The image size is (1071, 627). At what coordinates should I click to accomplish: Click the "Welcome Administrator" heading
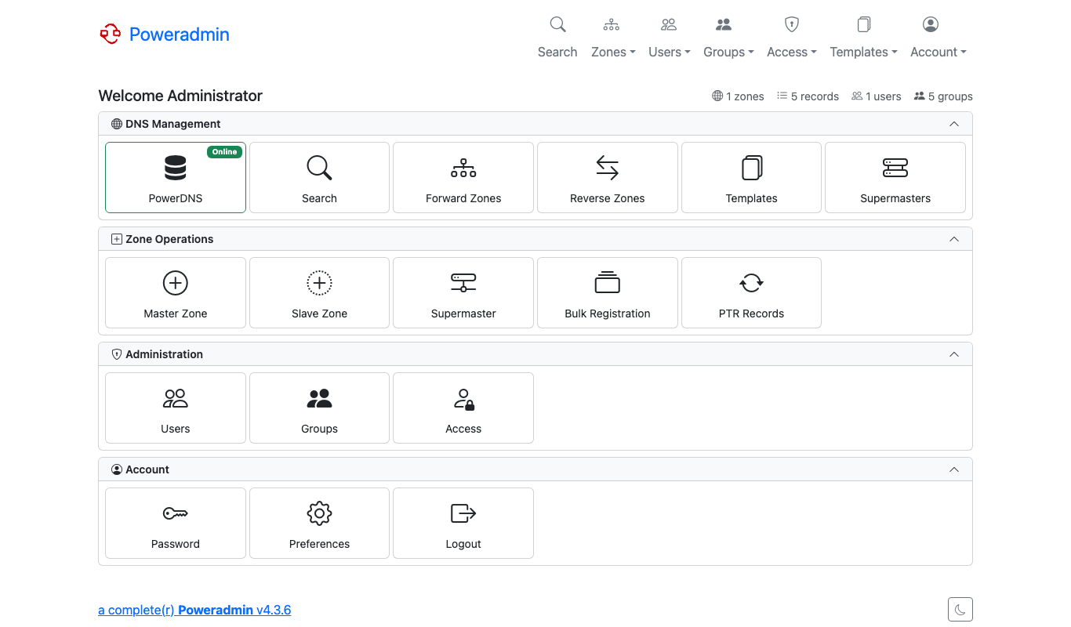click(x=180, y=96)
